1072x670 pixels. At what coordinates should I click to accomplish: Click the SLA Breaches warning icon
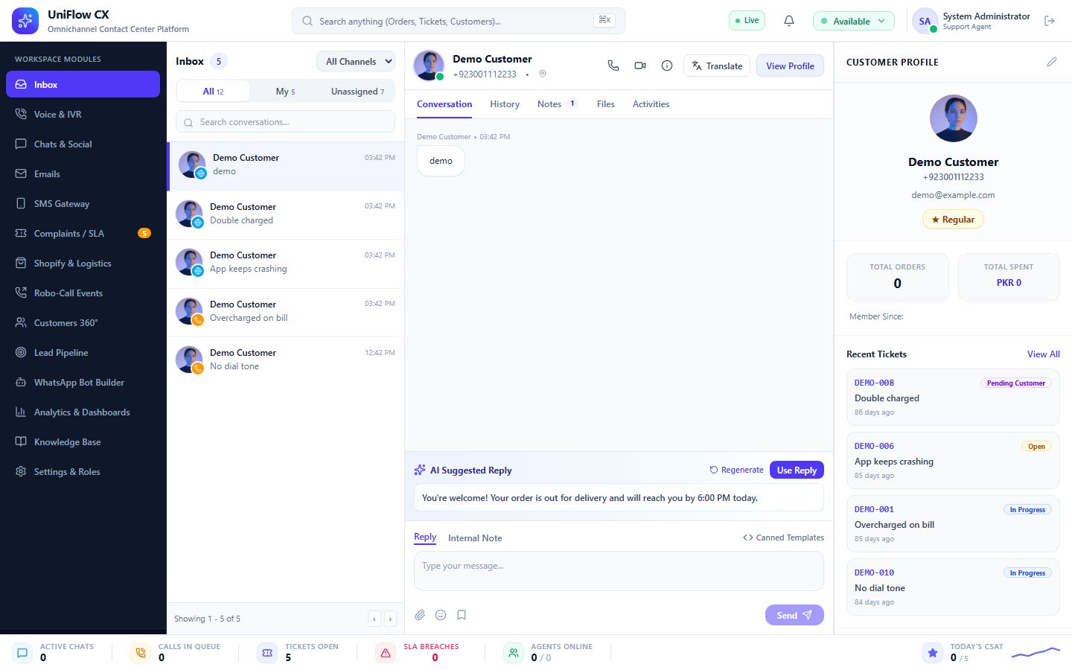coord(386,653)
